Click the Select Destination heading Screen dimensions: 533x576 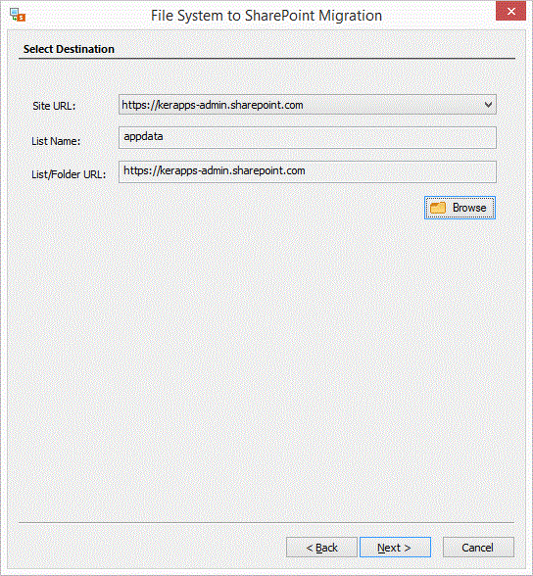pyautogui.click(x=69, y=49)
